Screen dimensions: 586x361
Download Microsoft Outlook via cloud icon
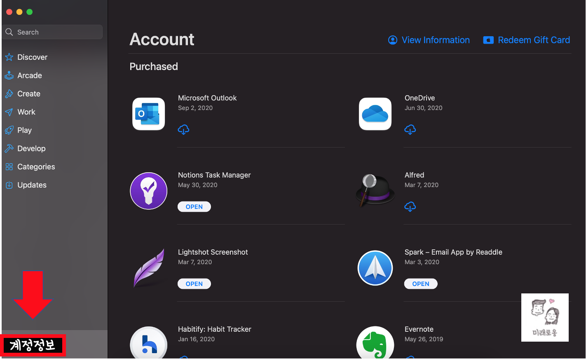(183, 129)
